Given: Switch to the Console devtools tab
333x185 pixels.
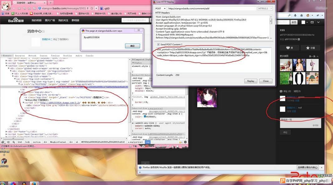Looking at the screenshot, I should (x=90, y=56).
